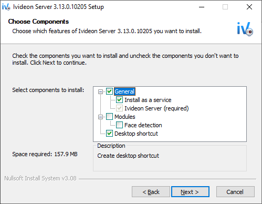Viewport: 262px width, 204px height.
Task: Go back with the Back button
Action: click(151, 192)
